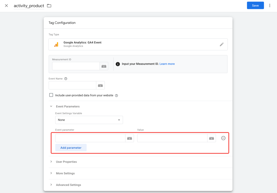Click the variable picker icon for Measurement ID
The width and height of the screenshot is (277, 193).
tap(104, 66)
